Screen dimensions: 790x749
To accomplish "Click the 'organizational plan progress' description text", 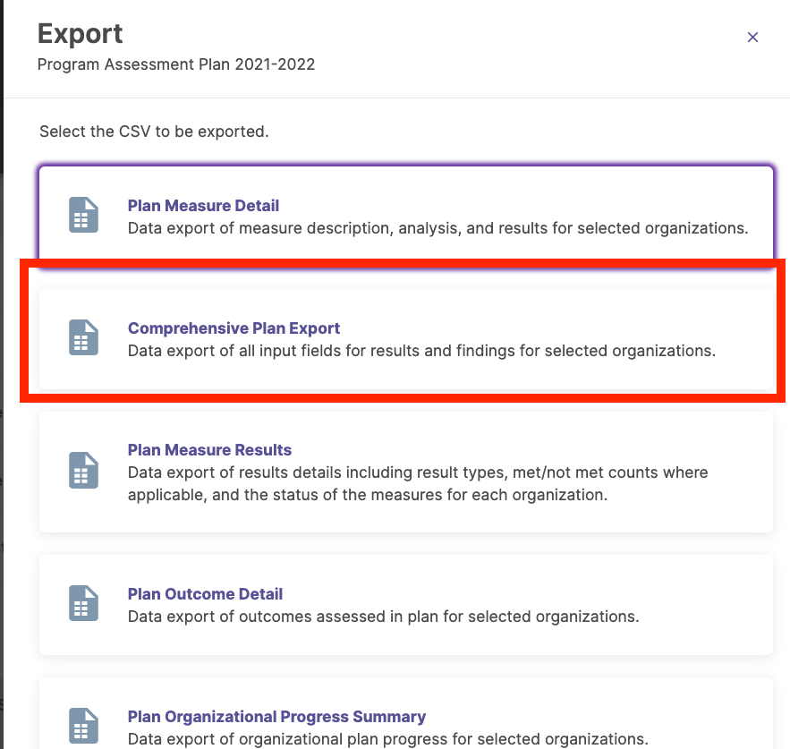I will (388, 739).
